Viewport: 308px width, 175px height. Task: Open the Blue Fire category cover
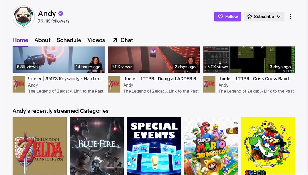(97, 146)
